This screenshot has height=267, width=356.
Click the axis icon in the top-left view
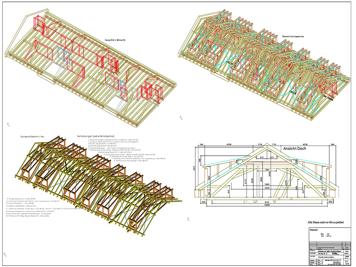(9, 124)
